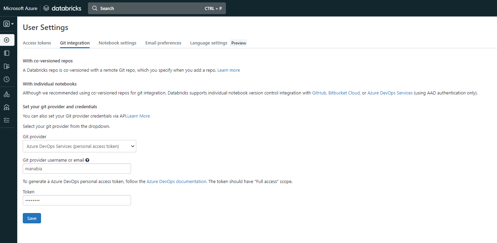
Task: Follow Learn more link for co-versioned repos
Action: 229,70
